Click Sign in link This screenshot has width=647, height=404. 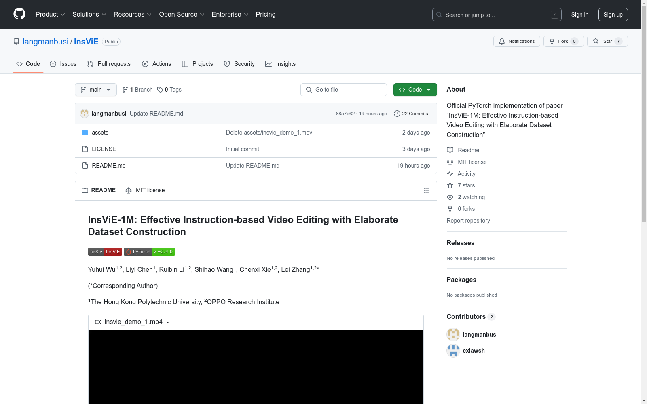point(579,15)
